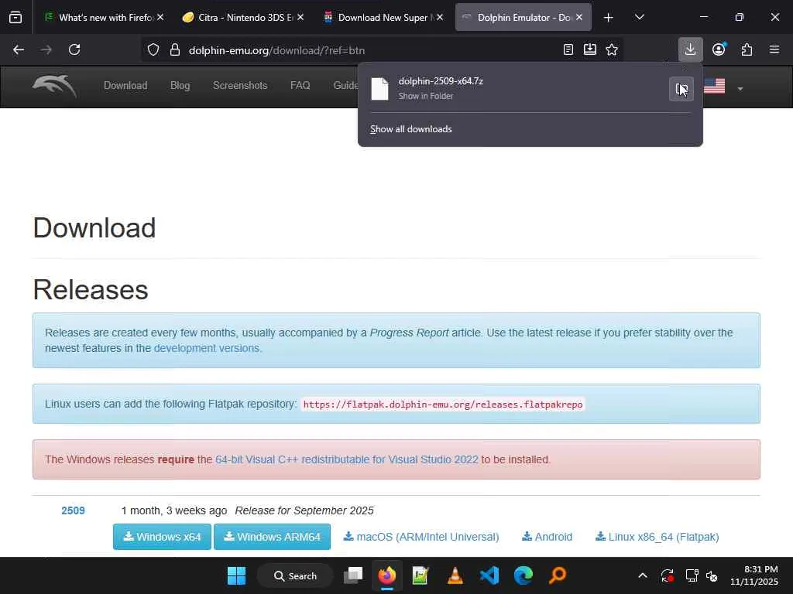Open Firefox View tab list icon

15,18
